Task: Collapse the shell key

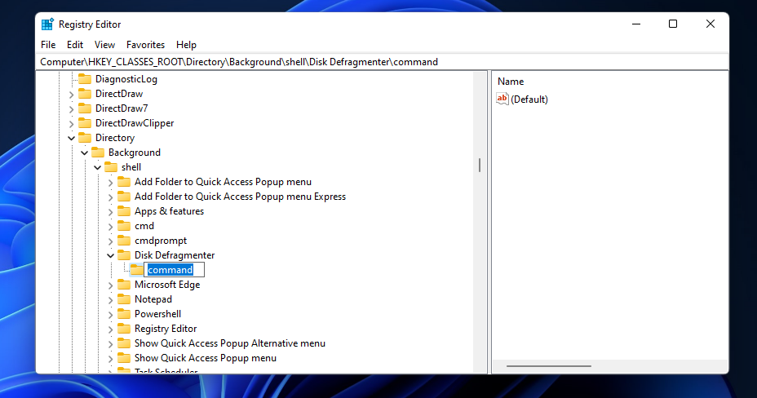Action: (x=98, y=168)
